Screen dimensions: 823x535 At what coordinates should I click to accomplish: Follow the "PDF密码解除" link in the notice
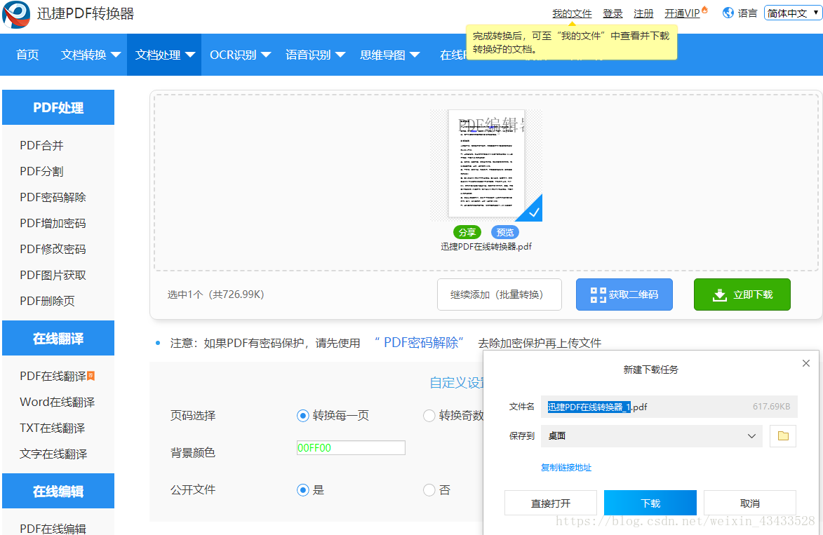pos(419,343)
